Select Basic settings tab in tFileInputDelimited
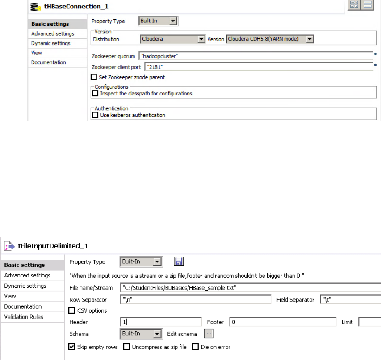Screen dimensions: 381x360 tap(33, 265)
